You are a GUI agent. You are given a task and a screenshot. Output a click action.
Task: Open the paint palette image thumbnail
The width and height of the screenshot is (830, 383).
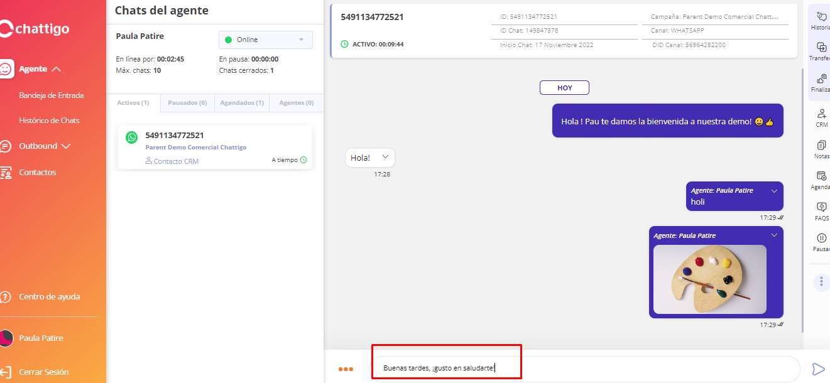click(x=709, y=279)
